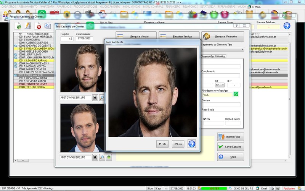Click coin icon on Pesquisar Financeiro button
305x191 pixels.
[207, 36]
